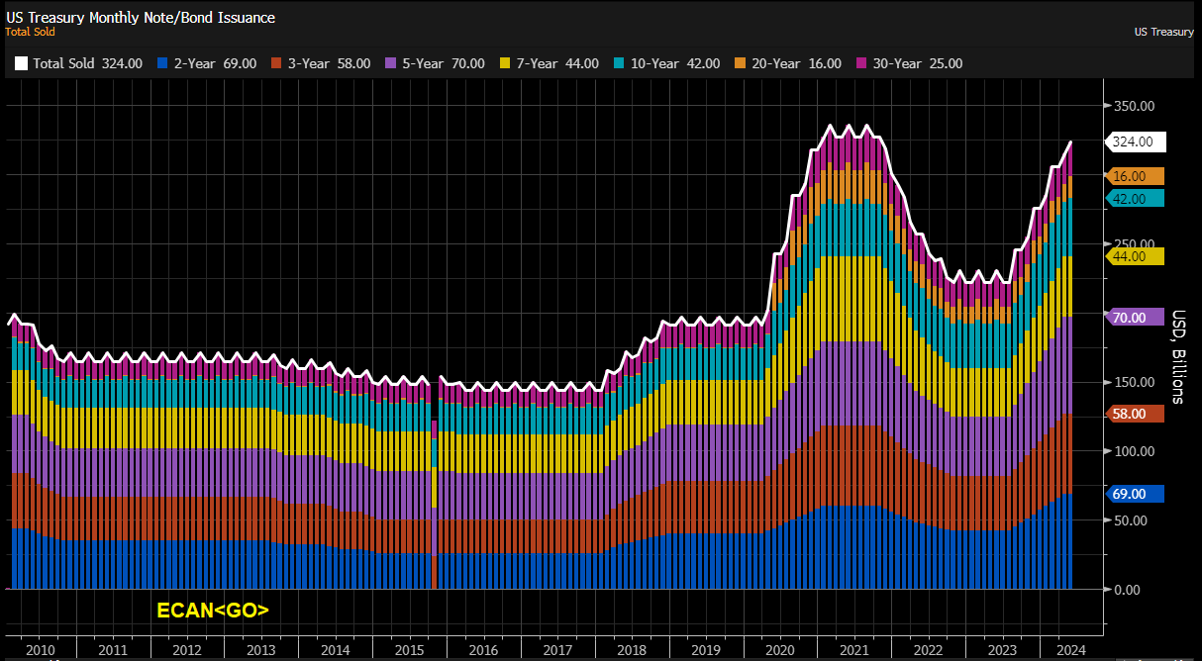Click the blue 2-Year legend swatch

163,63
